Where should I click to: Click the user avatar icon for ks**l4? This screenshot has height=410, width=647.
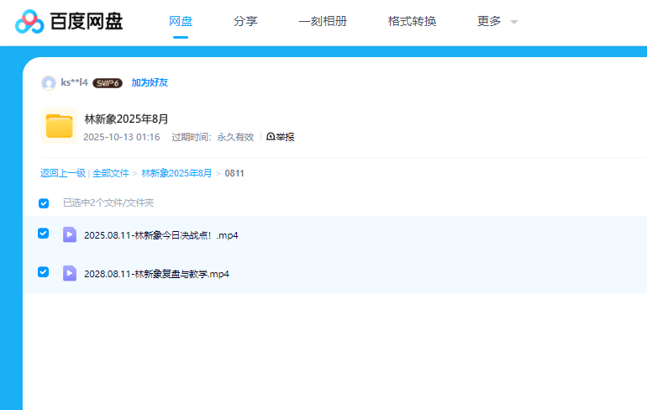point(49,83)
